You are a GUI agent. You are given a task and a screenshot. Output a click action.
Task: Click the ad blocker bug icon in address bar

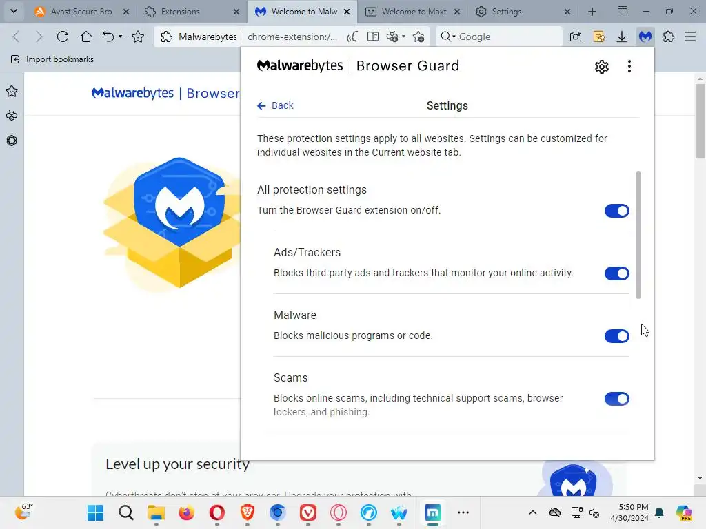[392, 37]
